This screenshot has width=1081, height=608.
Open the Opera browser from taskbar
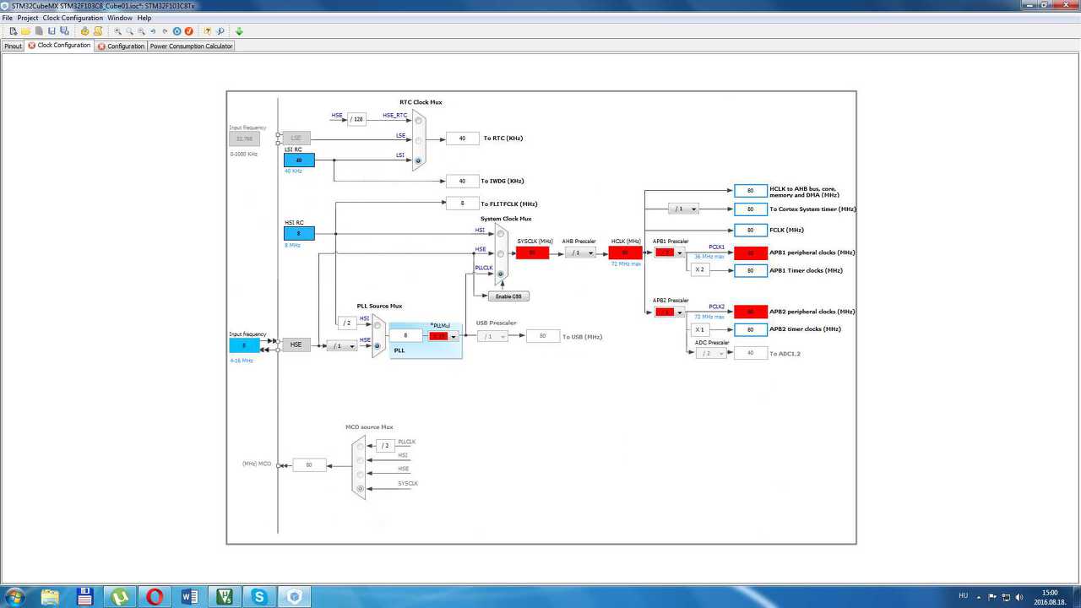[x=155, y=596]
